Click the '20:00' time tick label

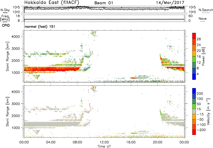pyautogui.click(x=157, y=142)
